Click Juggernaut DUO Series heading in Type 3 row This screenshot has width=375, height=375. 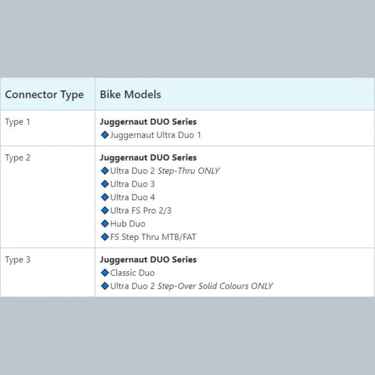point(148,260)
